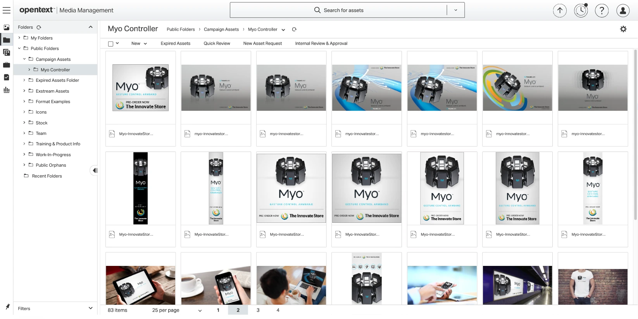Screen dimensions: 638x319
Task: Open the Expired Assets toolbar action
Action: pos(176,43)
